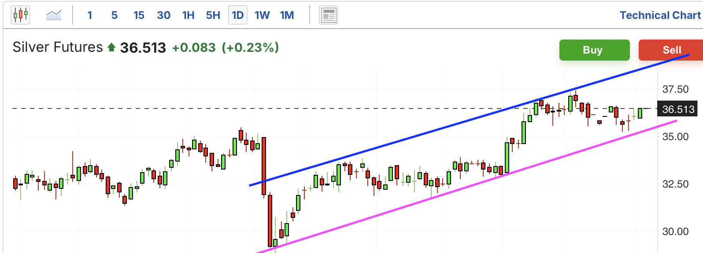Screen dimensions: 703x253
Task: Click the green up arrow indicator
Action: (111, 47)
